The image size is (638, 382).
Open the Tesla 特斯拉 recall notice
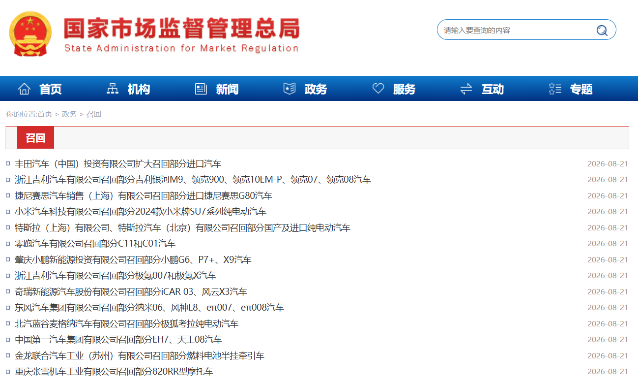click(182, 228)
